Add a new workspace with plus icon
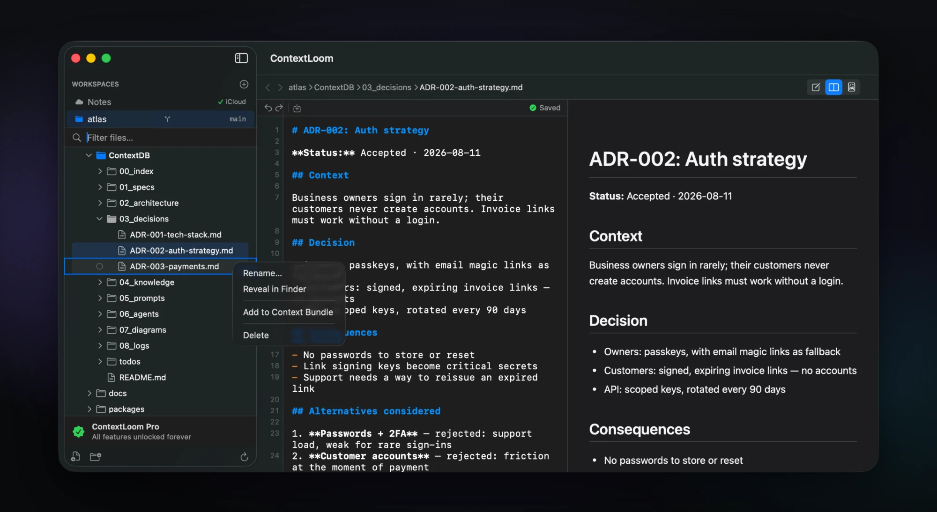The width and height of the screenshot is (937, 512). click(244, 84)
